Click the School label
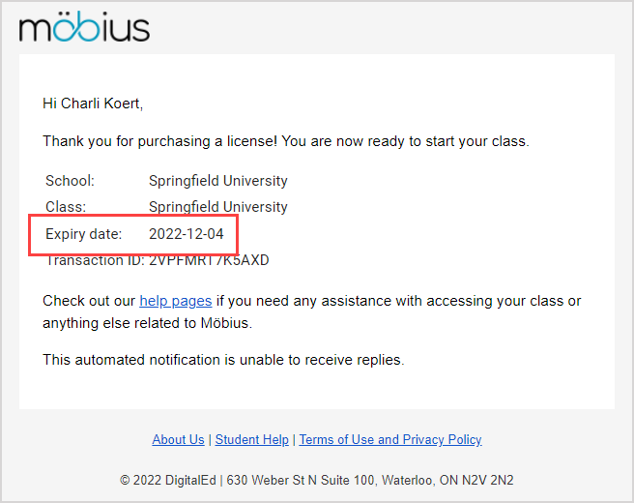 point(70,181)
